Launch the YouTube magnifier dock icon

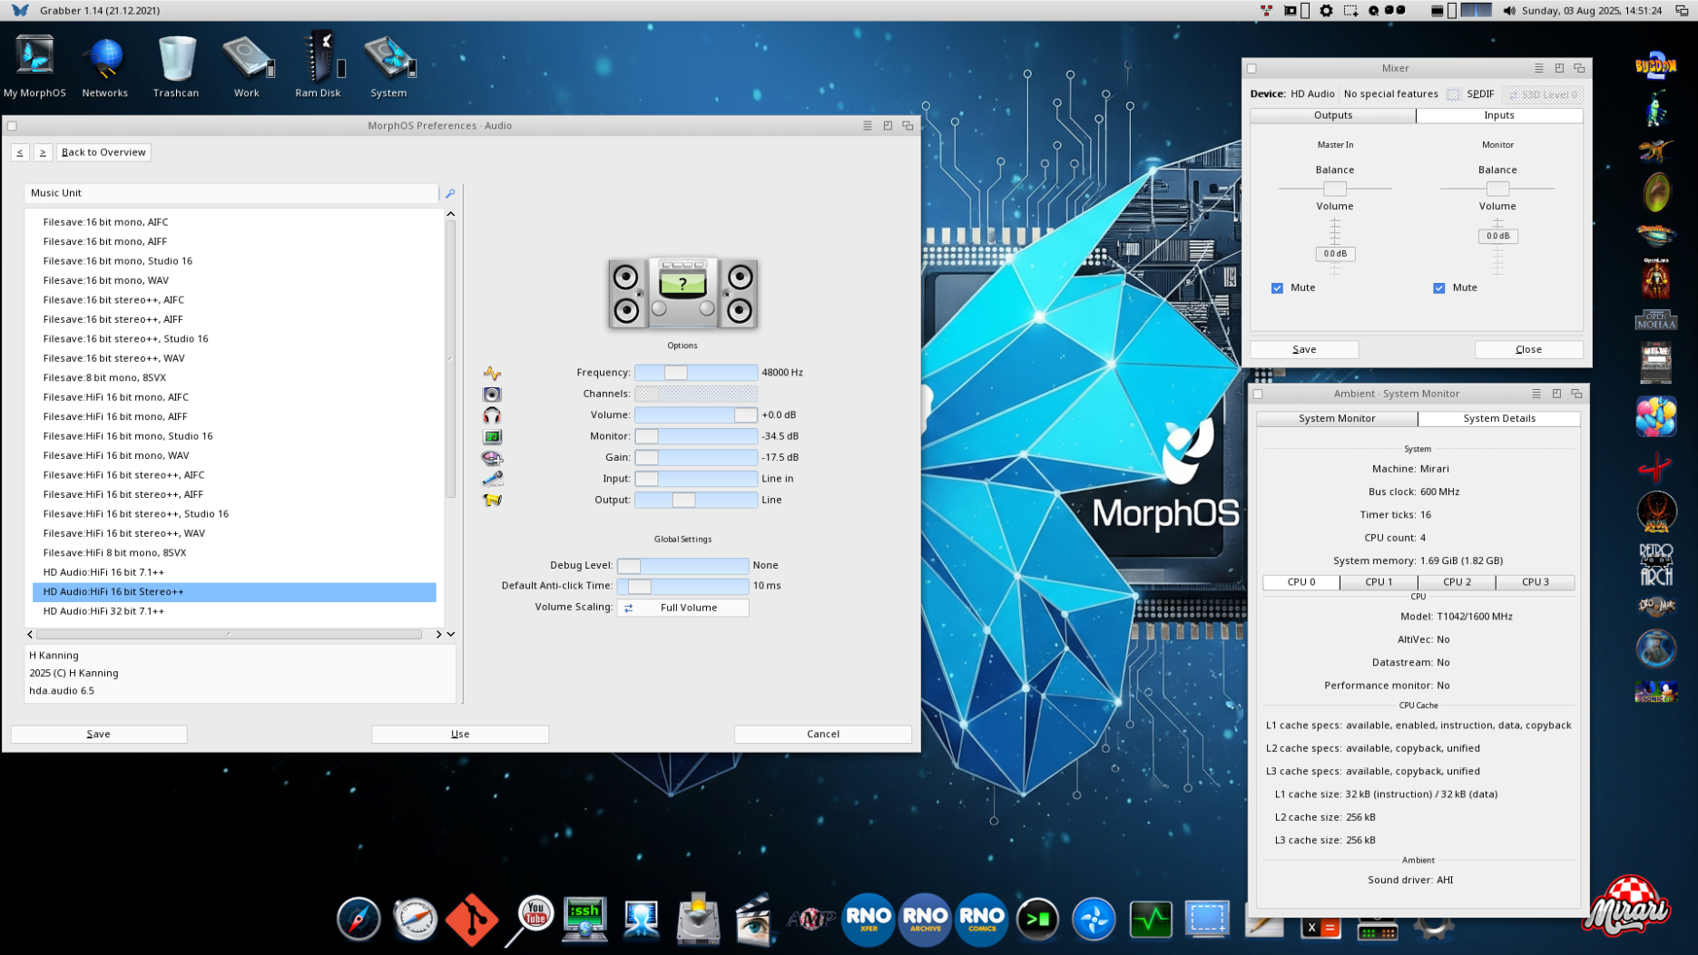click(x=530, y=919)
